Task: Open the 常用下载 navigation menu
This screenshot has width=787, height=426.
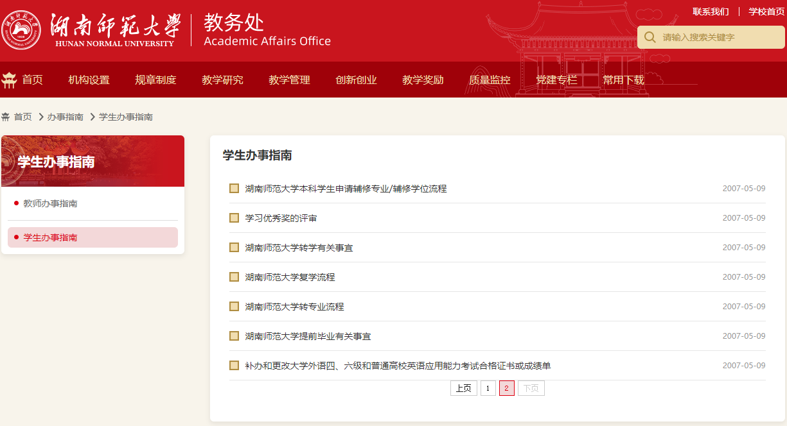Action: (x=623, y=80)
